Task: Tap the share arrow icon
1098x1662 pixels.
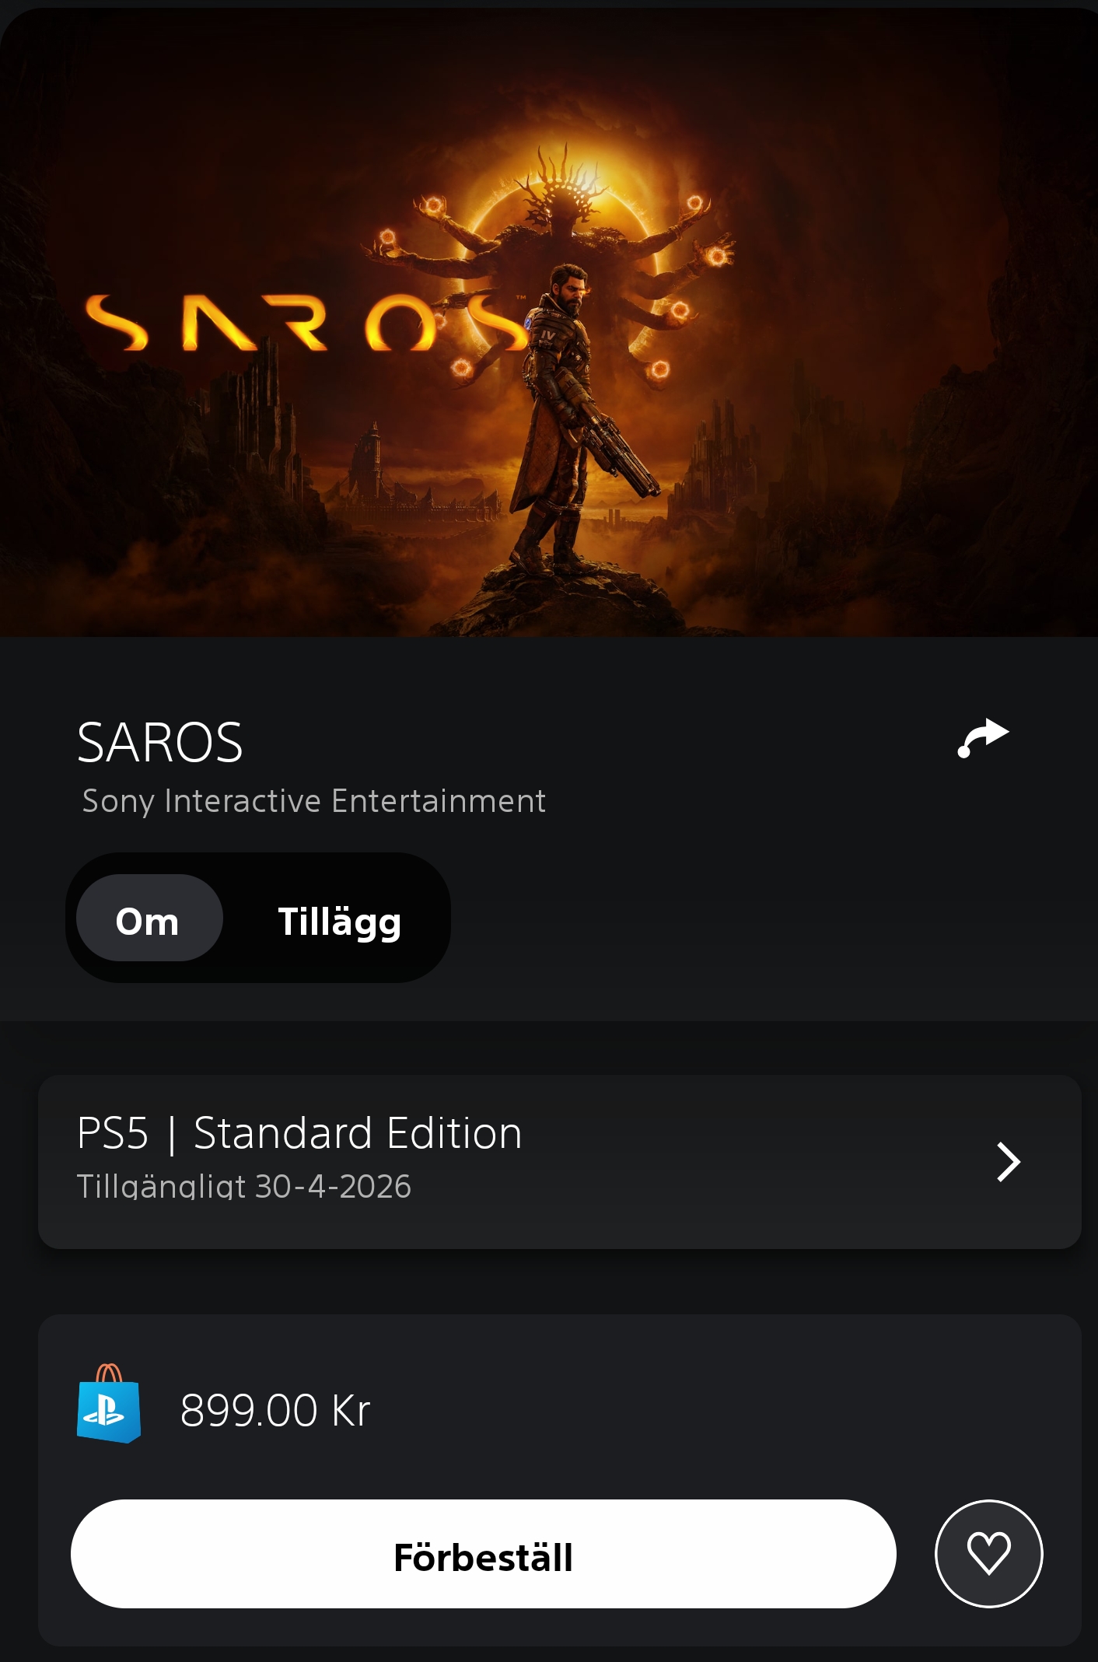Action: pos(983,737)
